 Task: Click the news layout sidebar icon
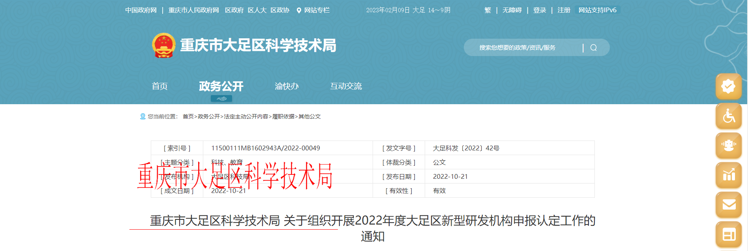tap(728, 234)
